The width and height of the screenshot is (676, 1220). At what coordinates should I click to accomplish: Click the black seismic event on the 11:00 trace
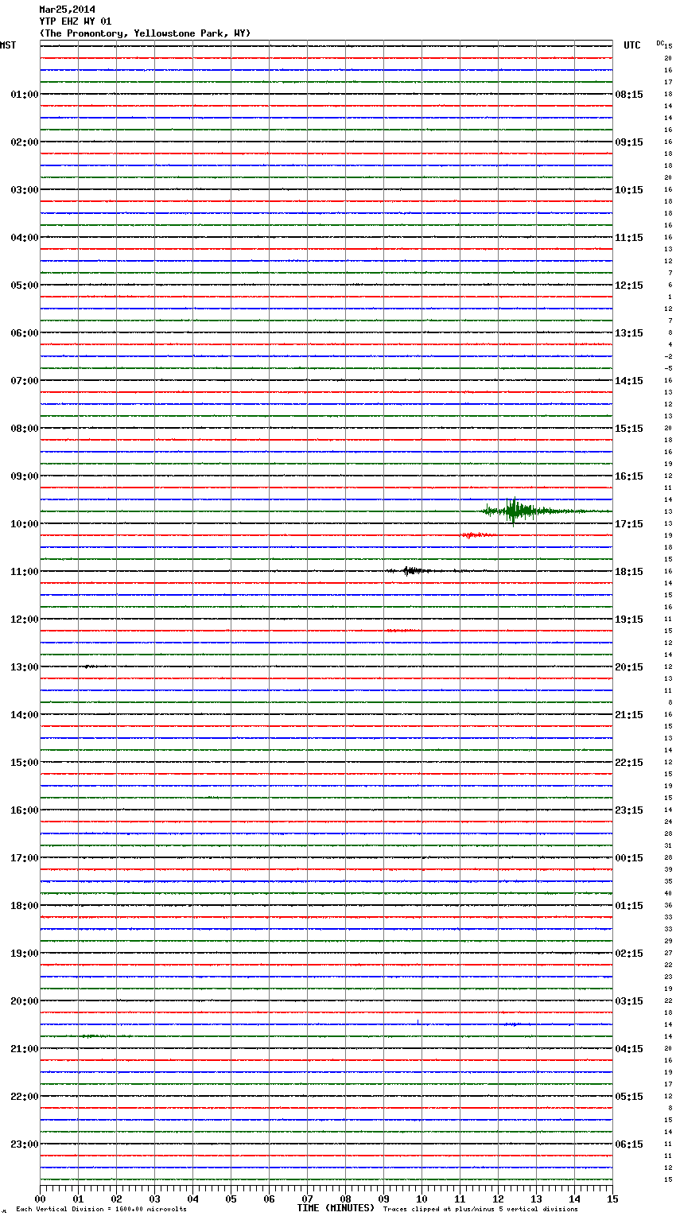[x=410, y=570]
